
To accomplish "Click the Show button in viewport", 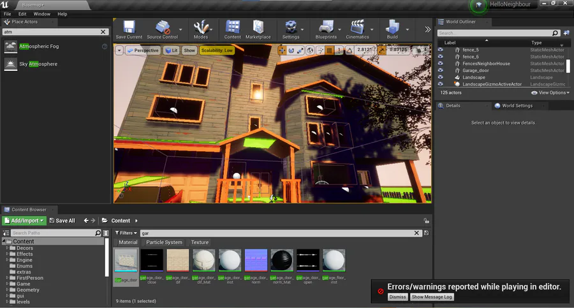I will [189, 50].
